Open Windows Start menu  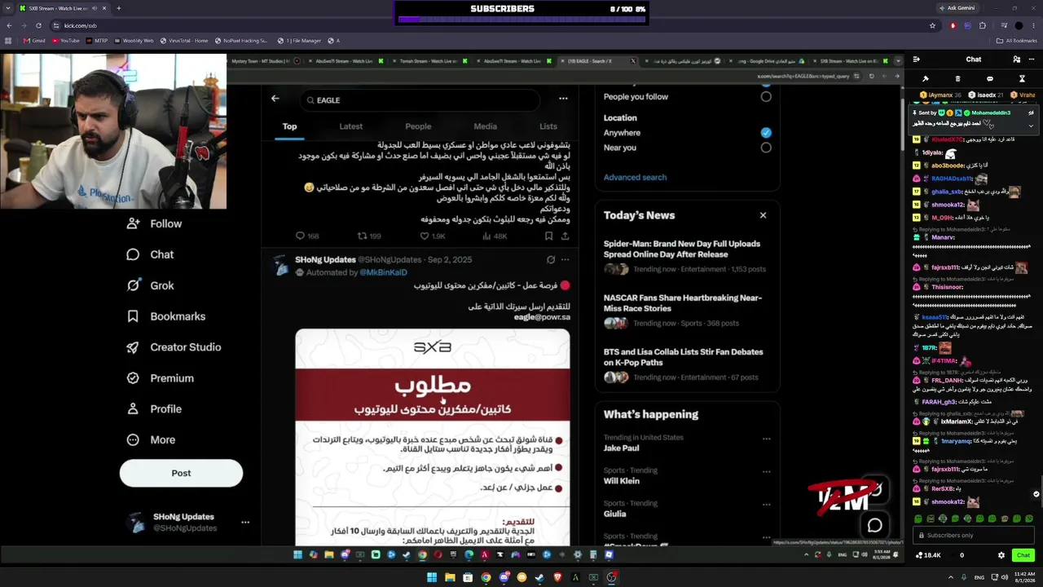(432, 577)
